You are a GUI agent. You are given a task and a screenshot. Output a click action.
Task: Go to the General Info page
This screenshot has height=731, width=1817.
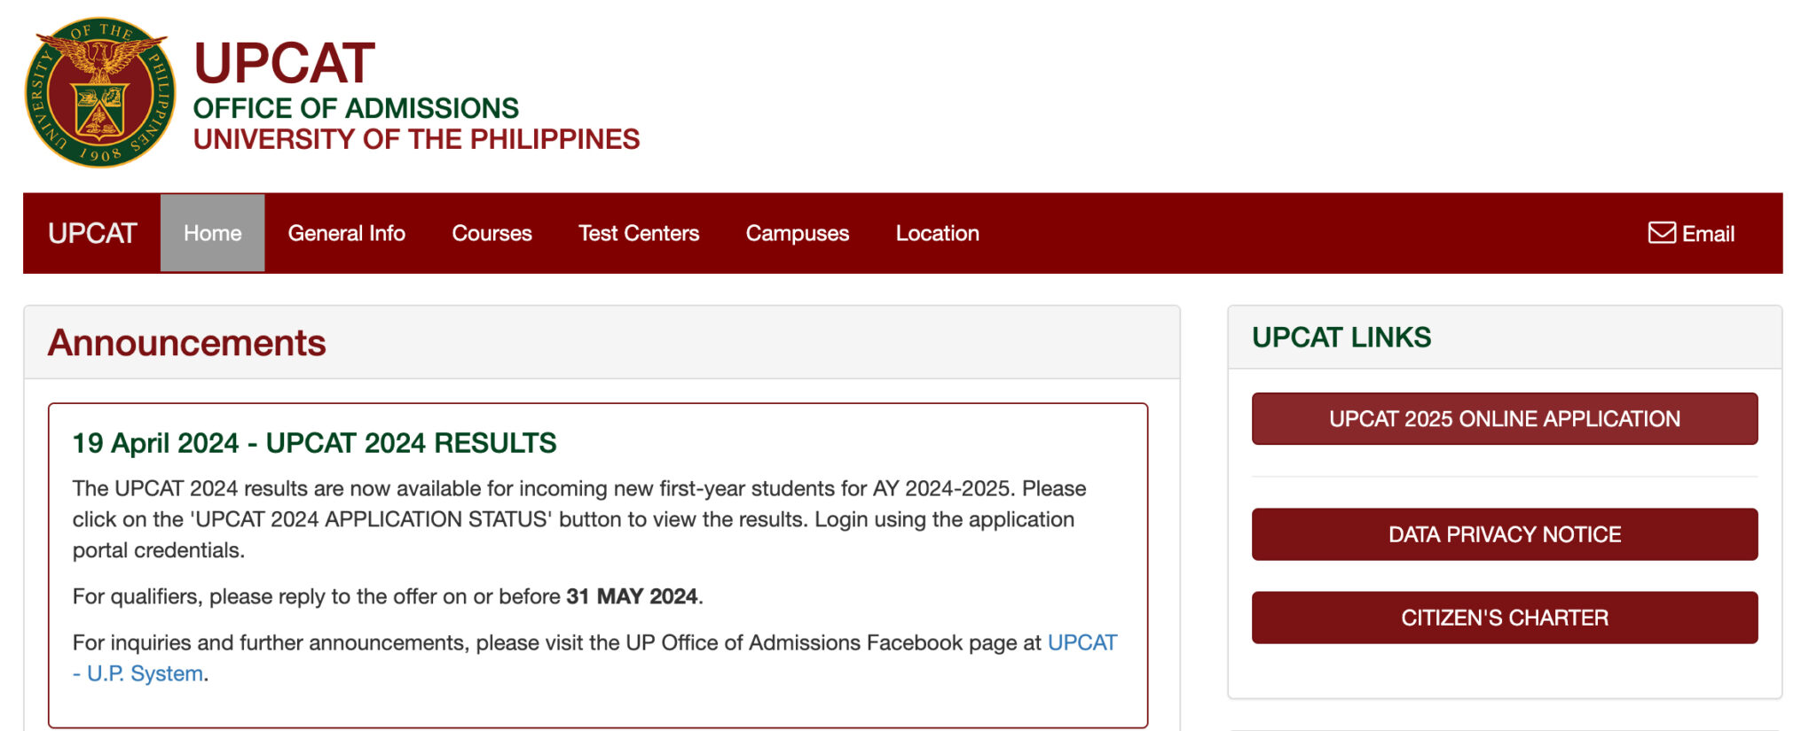346,233
